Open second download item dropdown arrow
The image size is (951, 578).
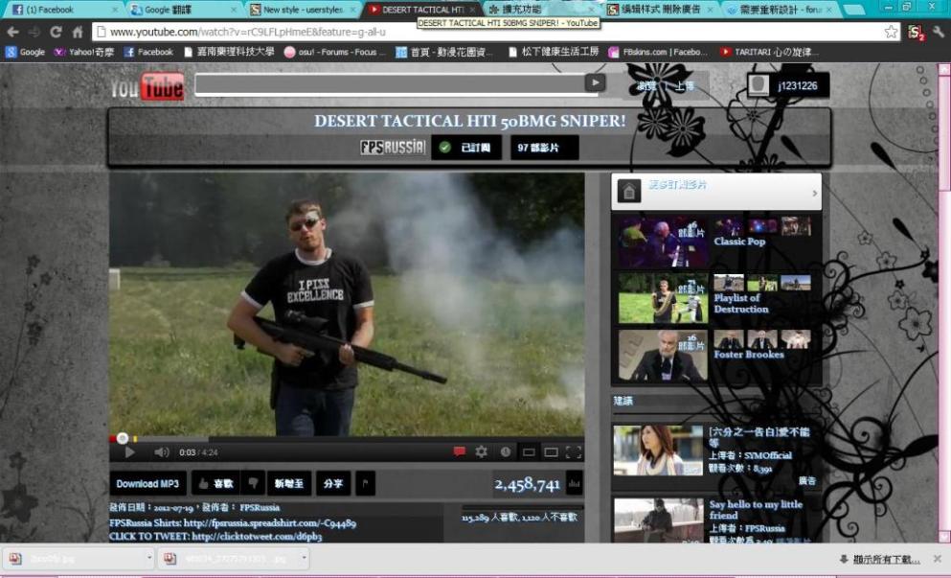click(x=304, y=558)
